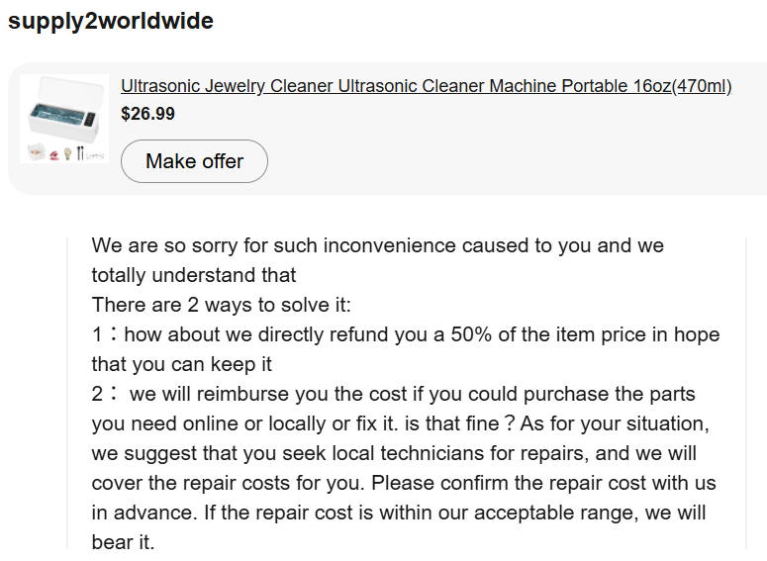Click 'Please confirm the repair cost' sentence
This screenshot has height=561, width=767.
coord(543,483)
